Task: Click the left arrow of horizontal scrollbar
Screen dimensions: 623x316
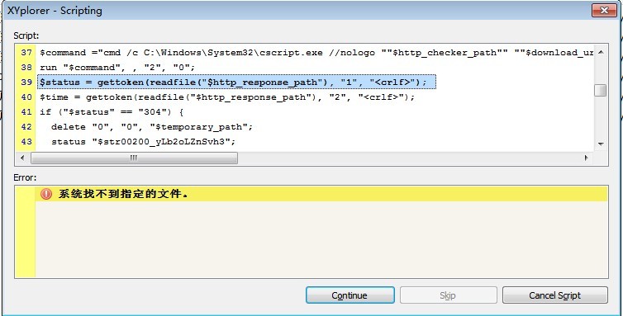Action: coord(22,158)
